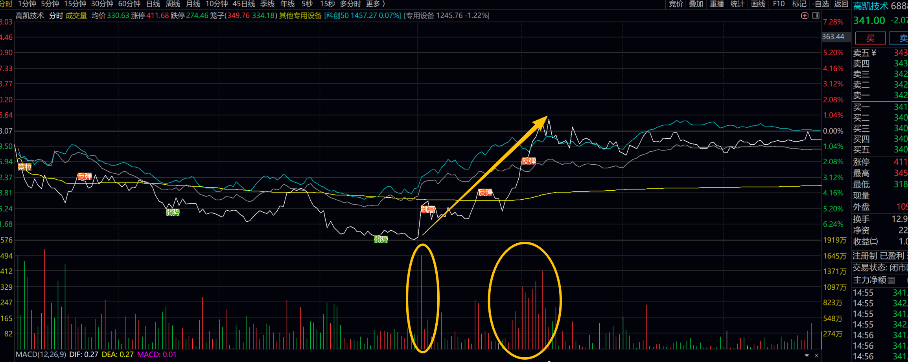Image resolution: width=908 pixels, height=362 pixels.
Task: Click the 叠加 overlay button
Action: tap(696, 4)
